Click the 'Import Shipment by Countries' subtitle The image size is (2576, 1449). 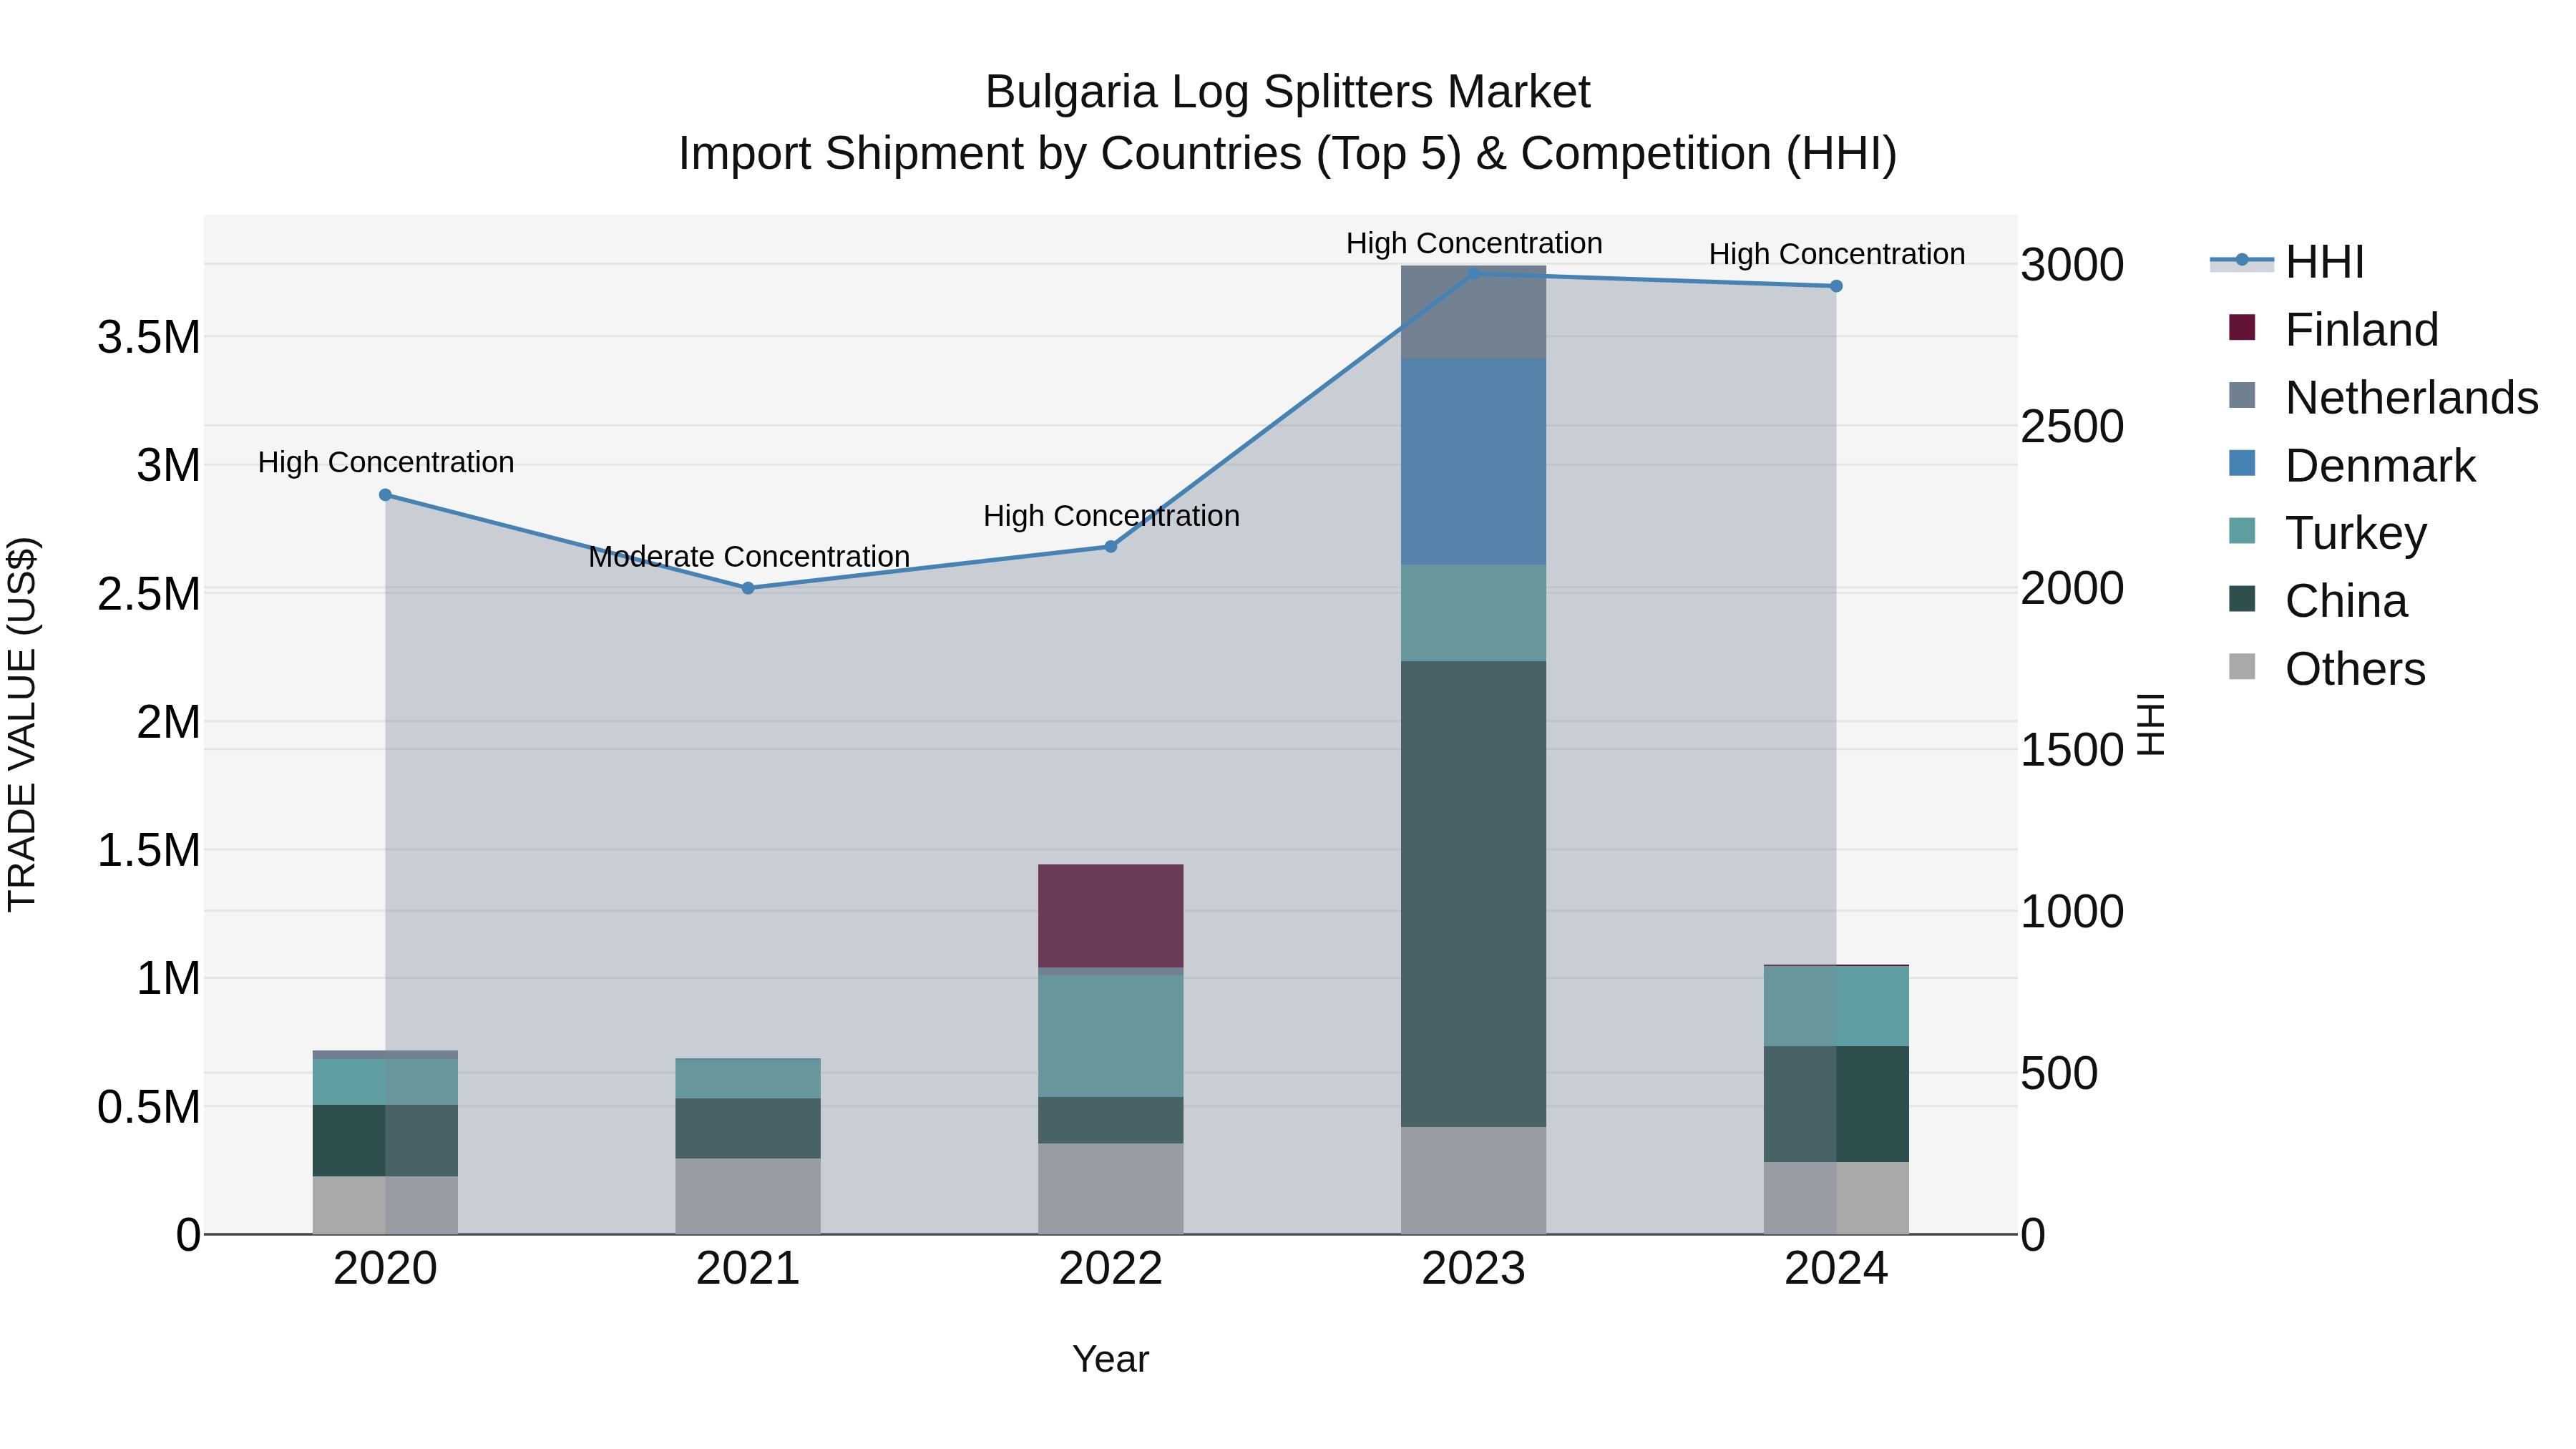tap(1287, 154)
